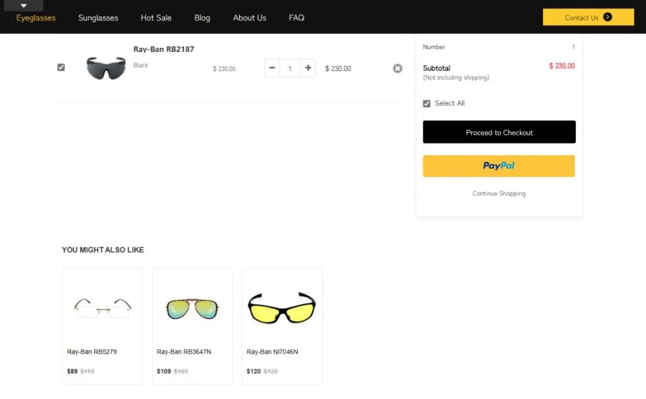Go to Hot Sale page
This screenshot has width=646, height=399.
point(156,18)
